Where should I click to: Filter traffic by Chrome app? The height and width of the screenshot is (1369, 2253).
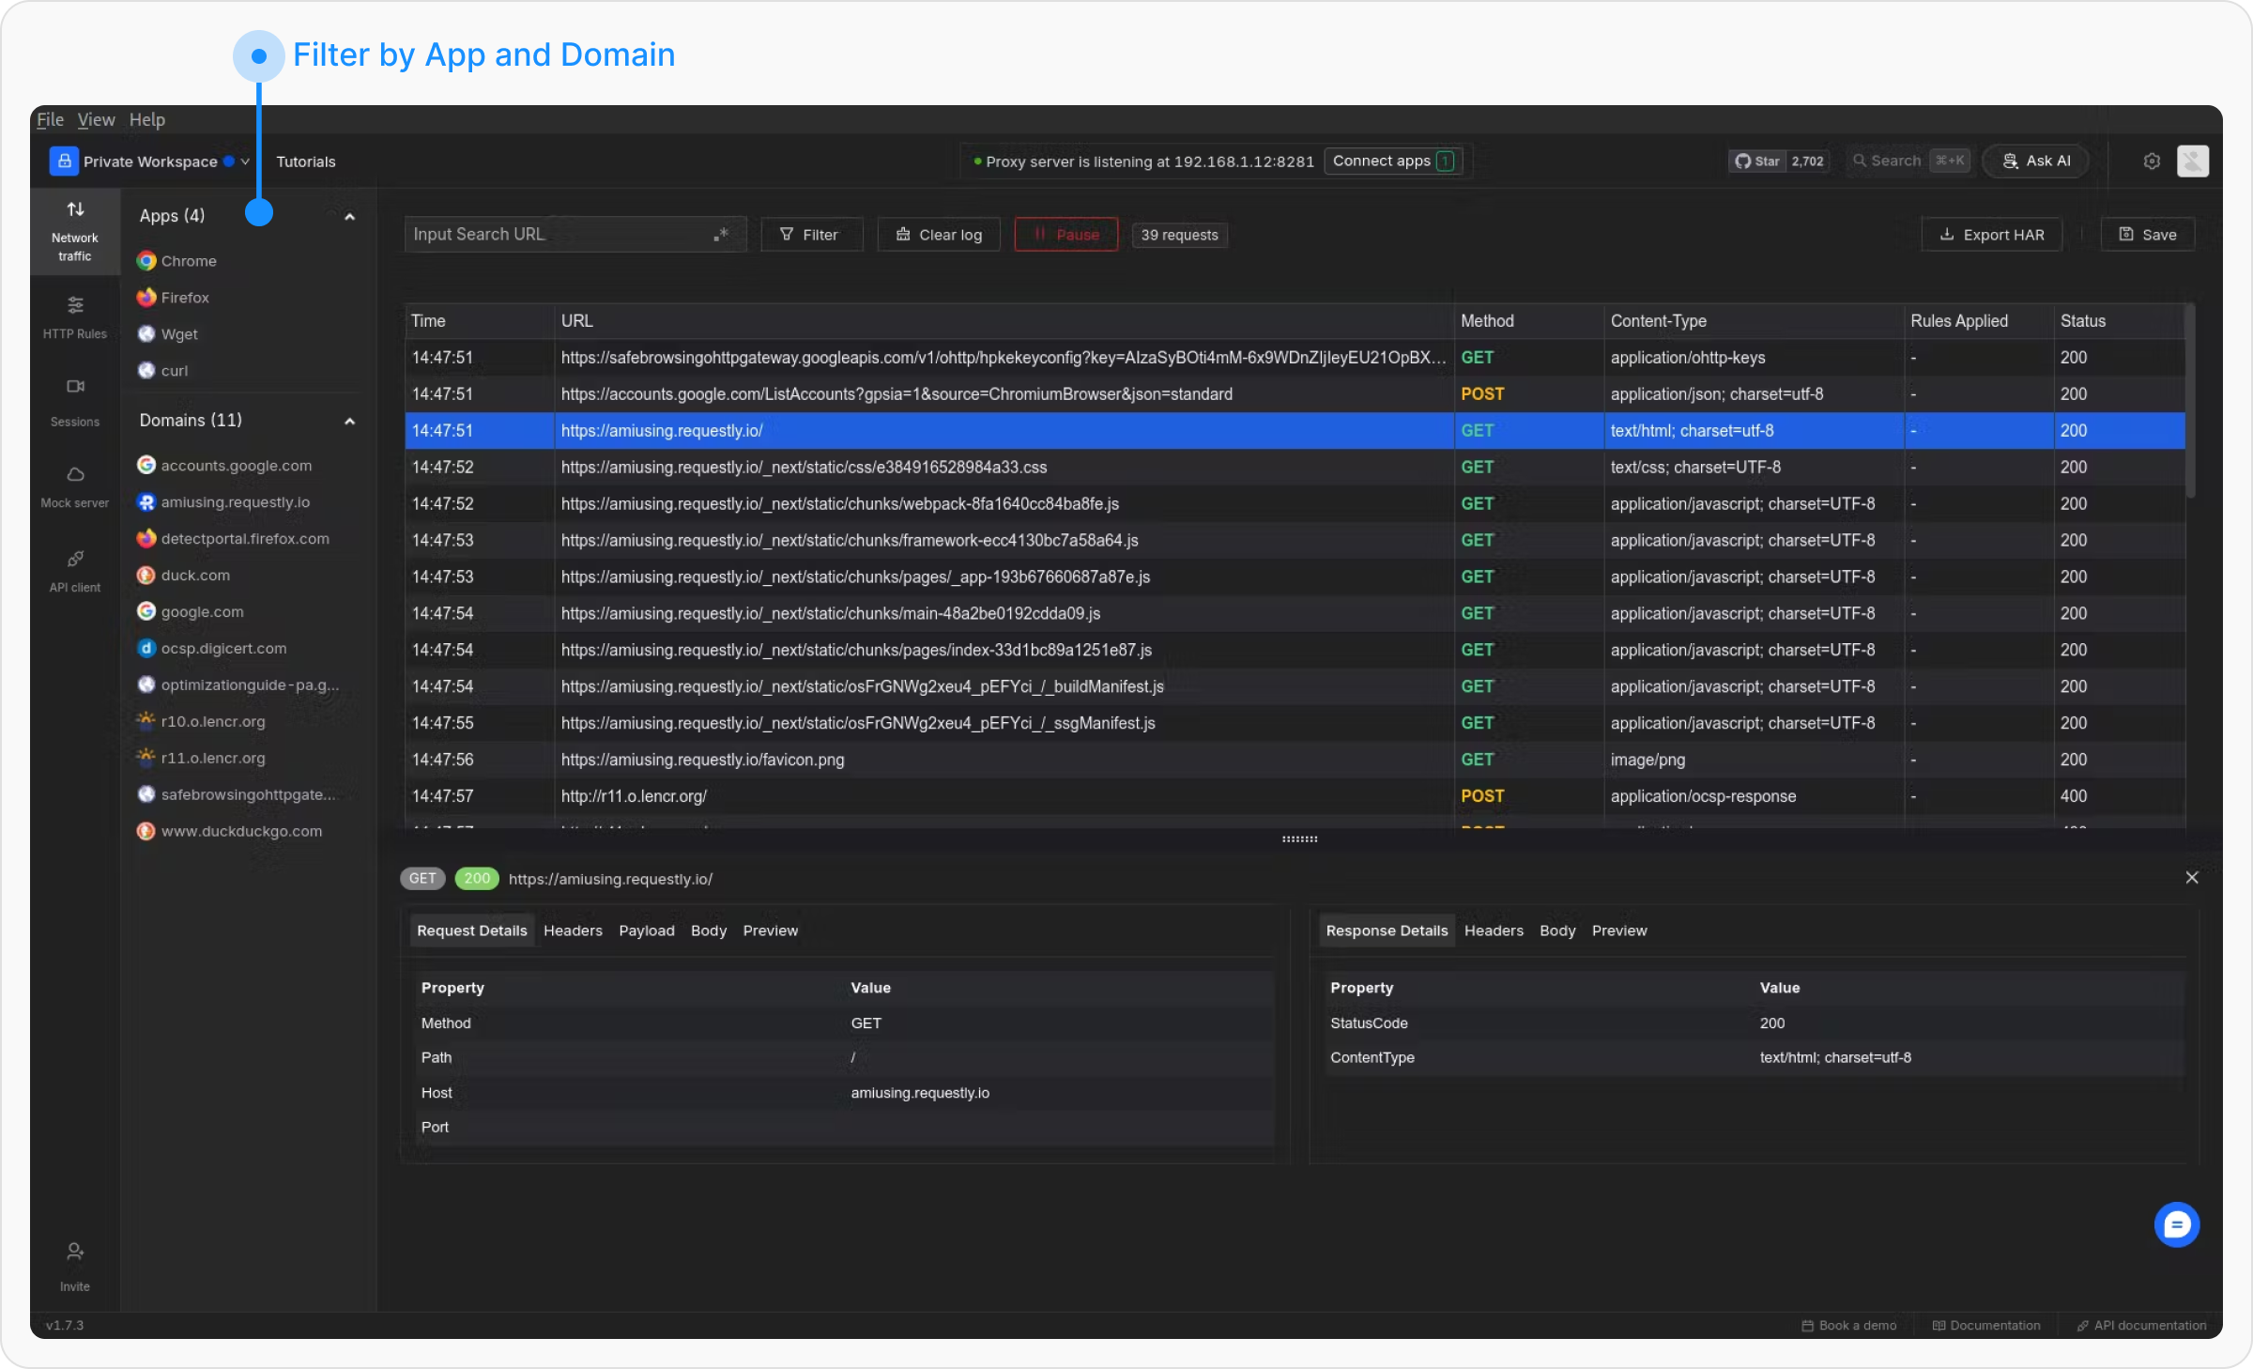click(188, 261)
